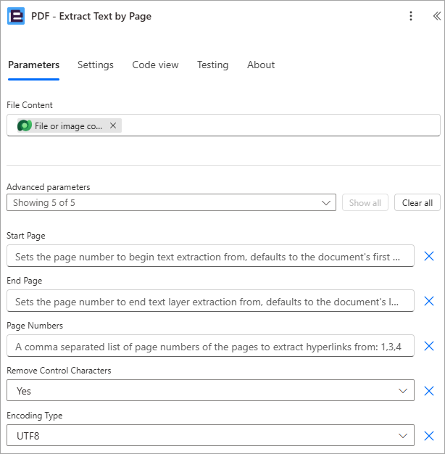Switch to the Parameters tab
The width and height of the screenshot is (445, 454).
coord(33,65)
